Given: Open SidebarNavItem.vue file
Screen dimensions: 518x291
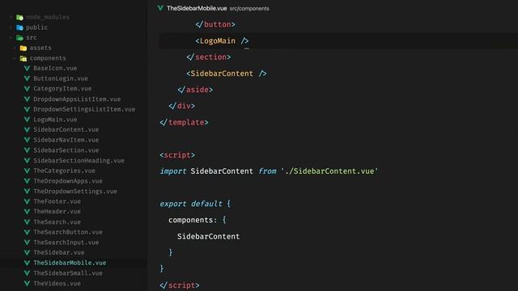Looking at the screenshot, I should click(x=66, y=140).
